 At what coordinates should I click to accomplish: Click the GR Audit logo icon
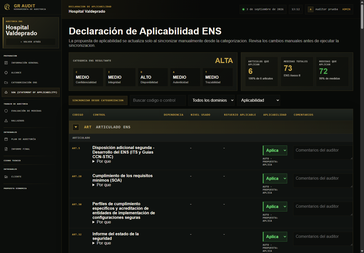pos(7,7)
